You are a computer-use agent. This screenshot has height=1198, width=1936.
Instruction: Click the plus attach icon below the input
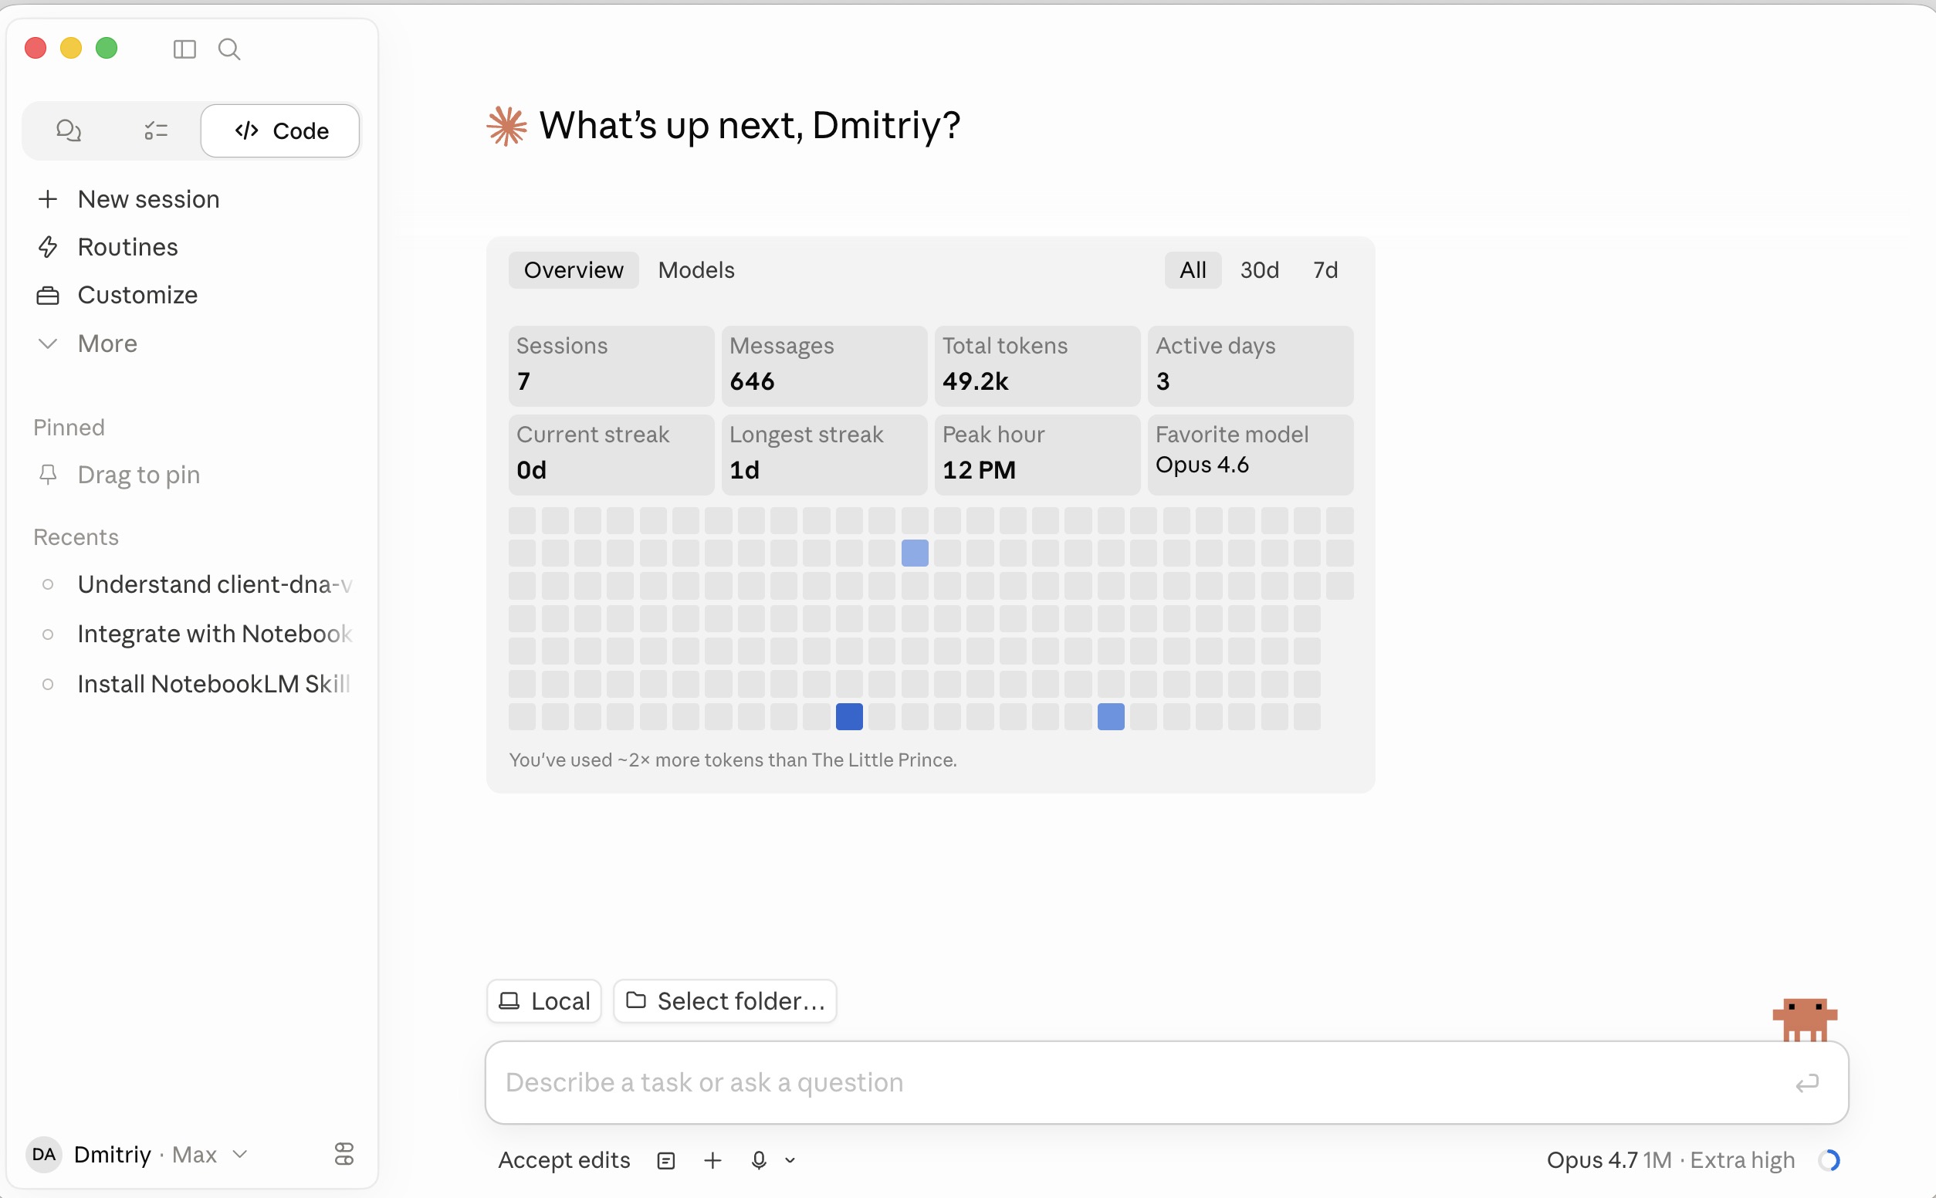(x=712, y=1160)
